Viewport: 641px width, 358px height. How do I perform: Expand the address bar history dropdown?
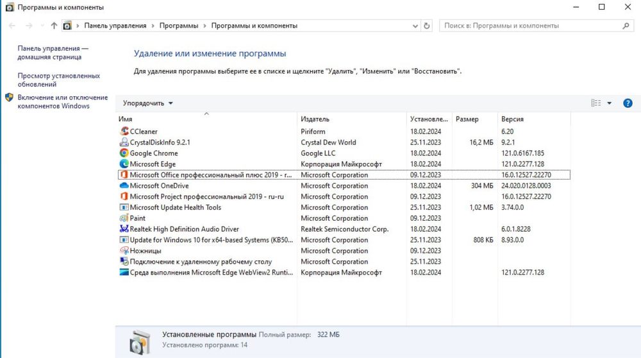[415, 26]
